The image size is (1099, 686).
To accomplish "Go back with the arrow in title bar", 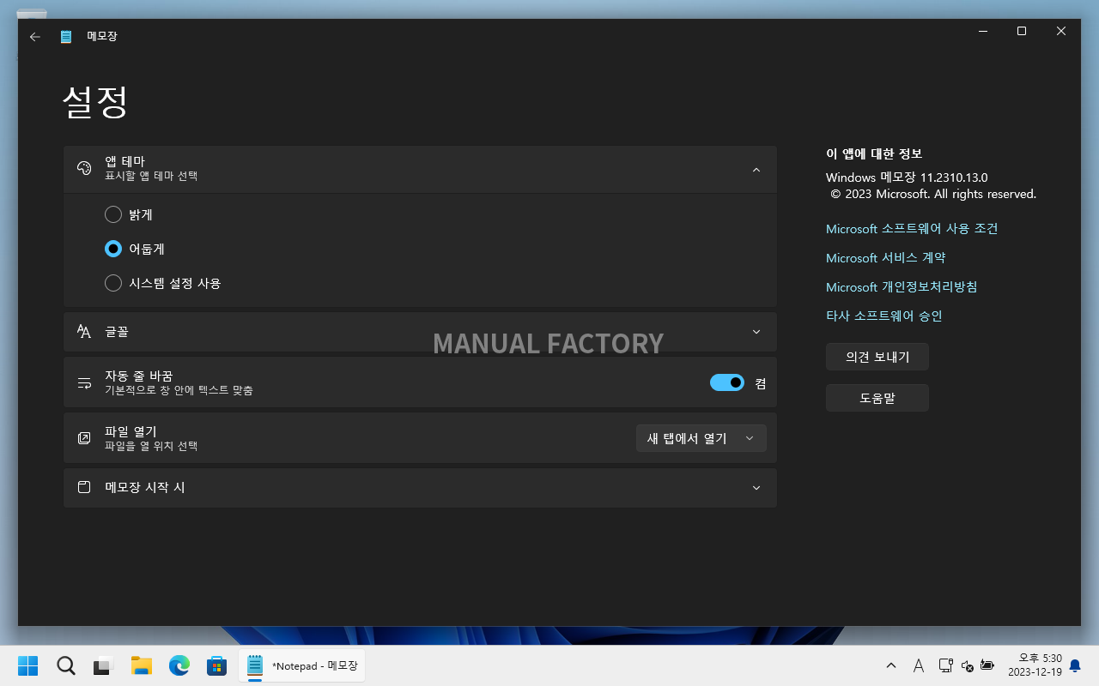I will 34,37.
